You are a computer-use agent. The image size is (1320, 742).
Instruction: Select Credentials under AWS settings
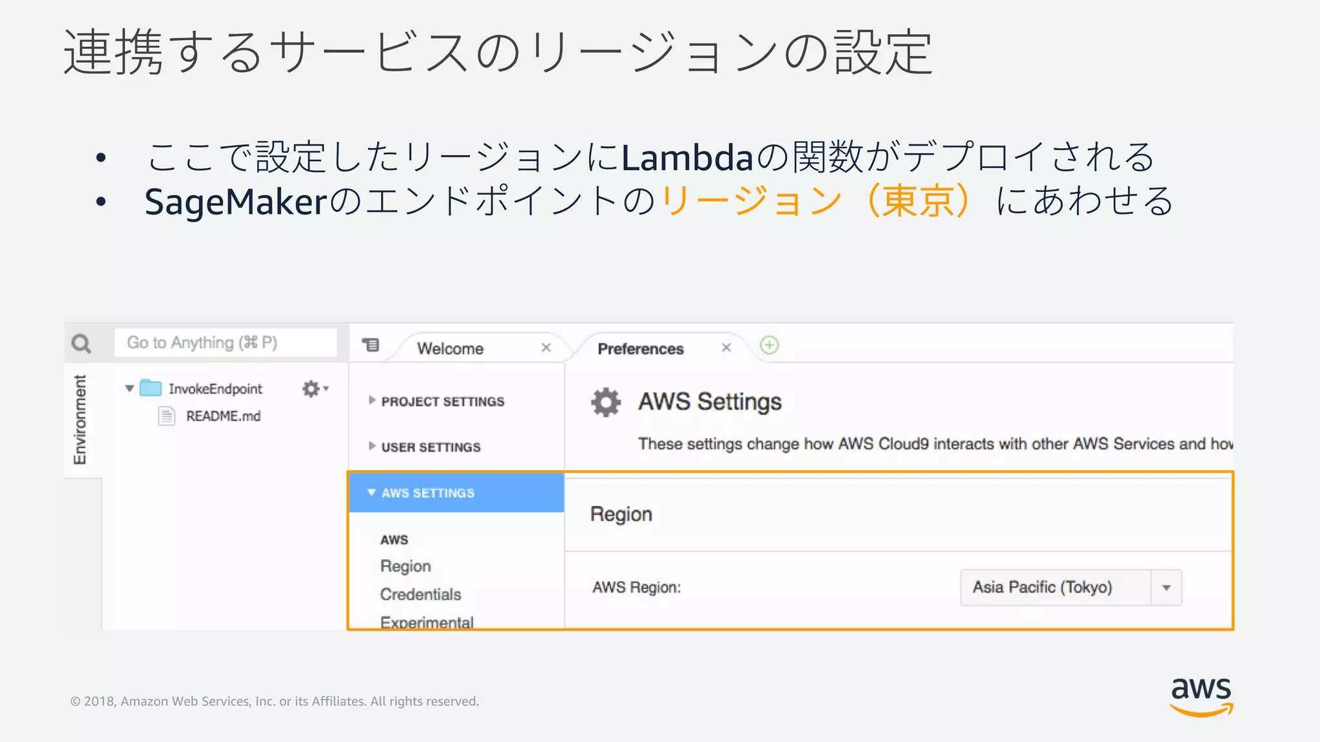[420, 595]
